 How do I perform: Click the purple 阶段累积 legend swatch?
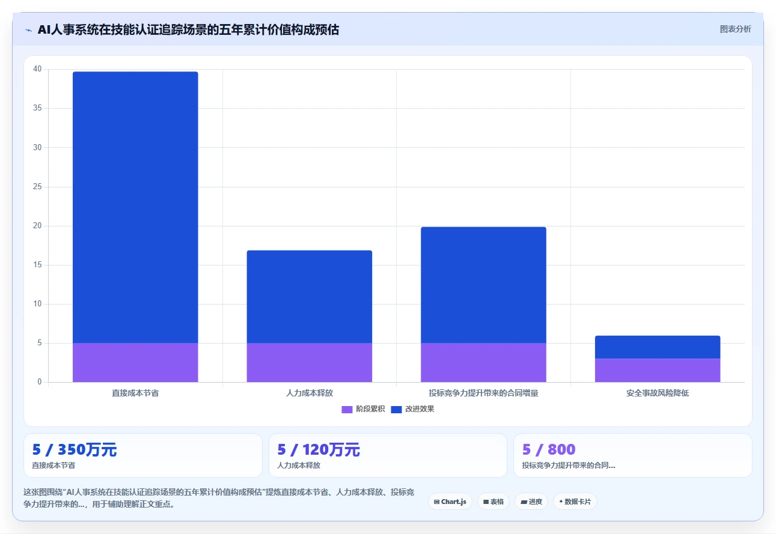[347, 409]
